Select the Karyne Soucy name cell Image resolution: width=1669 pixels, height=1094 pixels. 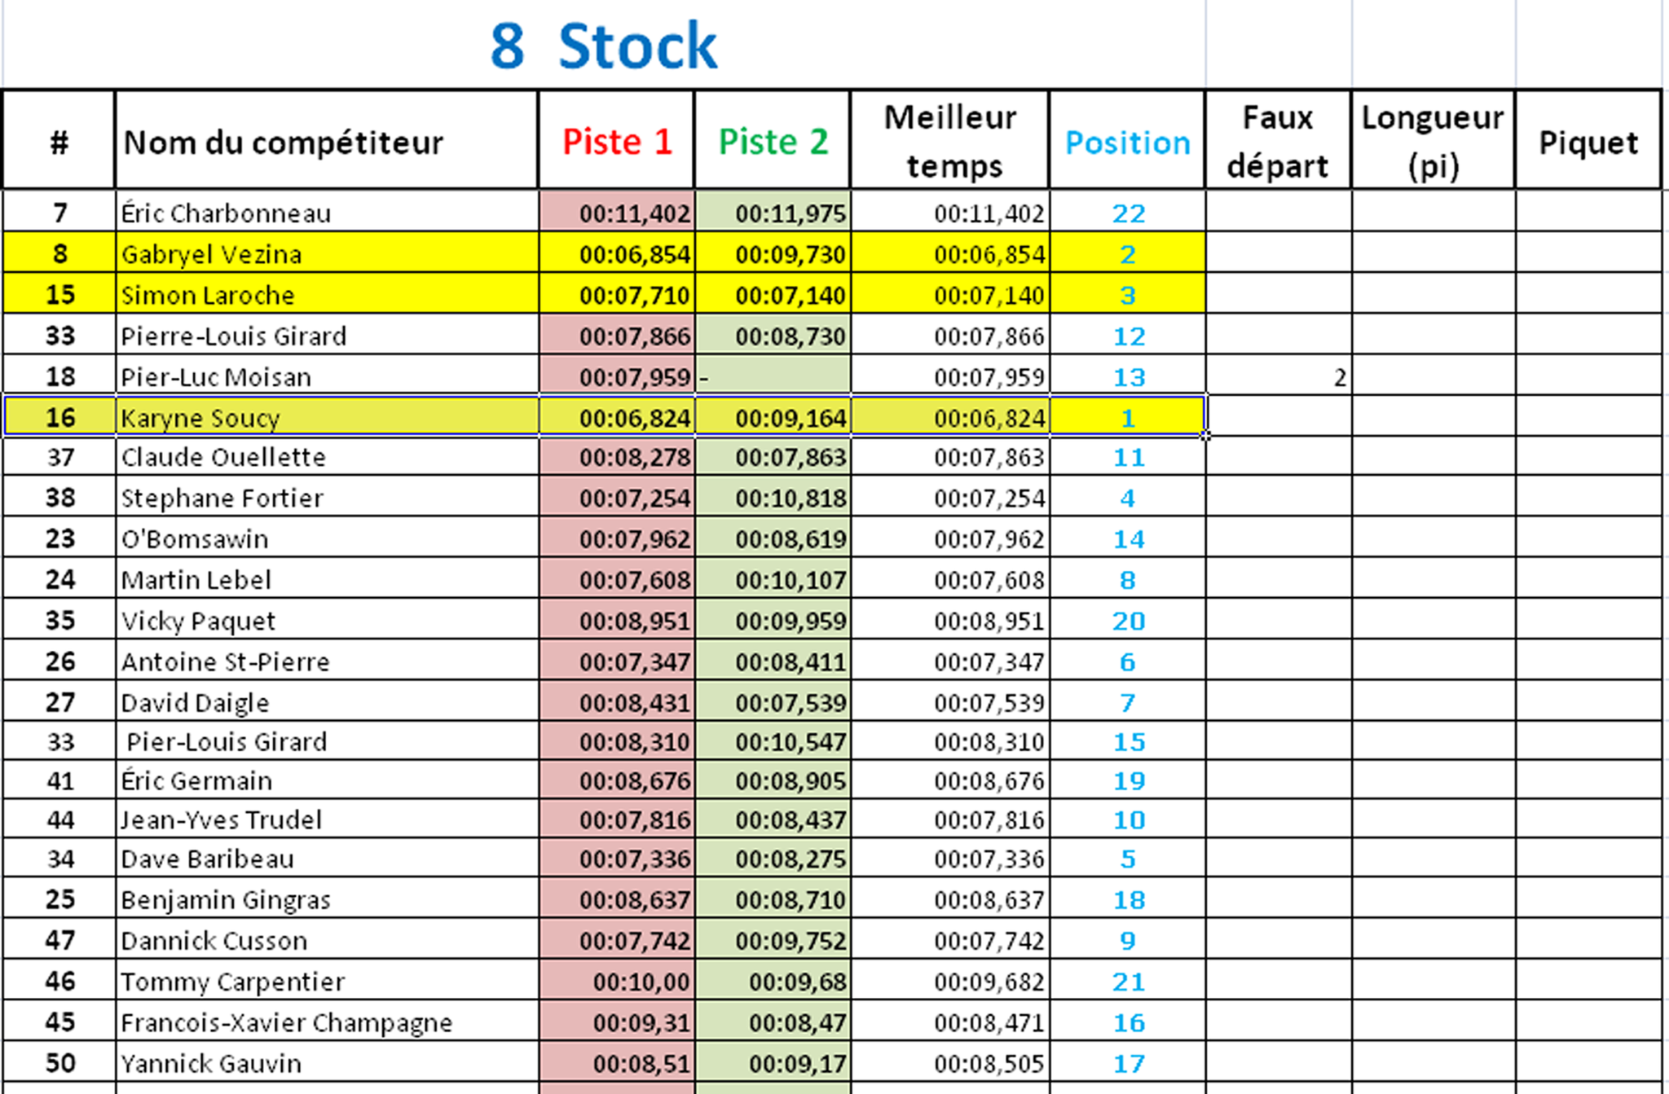pos(327,417)
